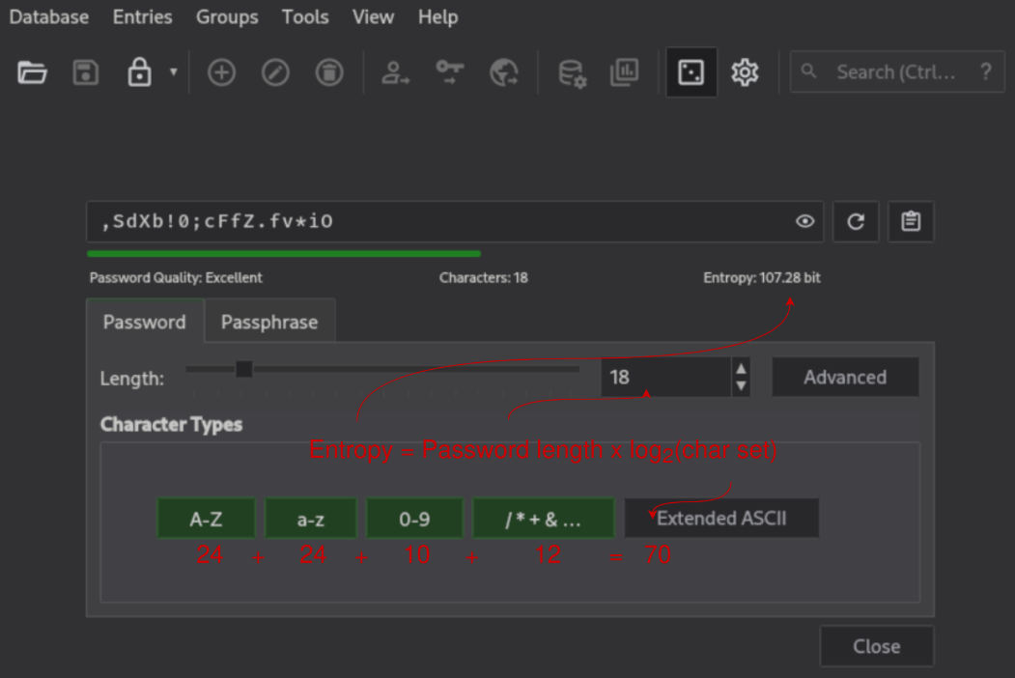Decrease password length with the down arrow
Viewport: 1015px width, 678px height.
click(x=741, y=386)
